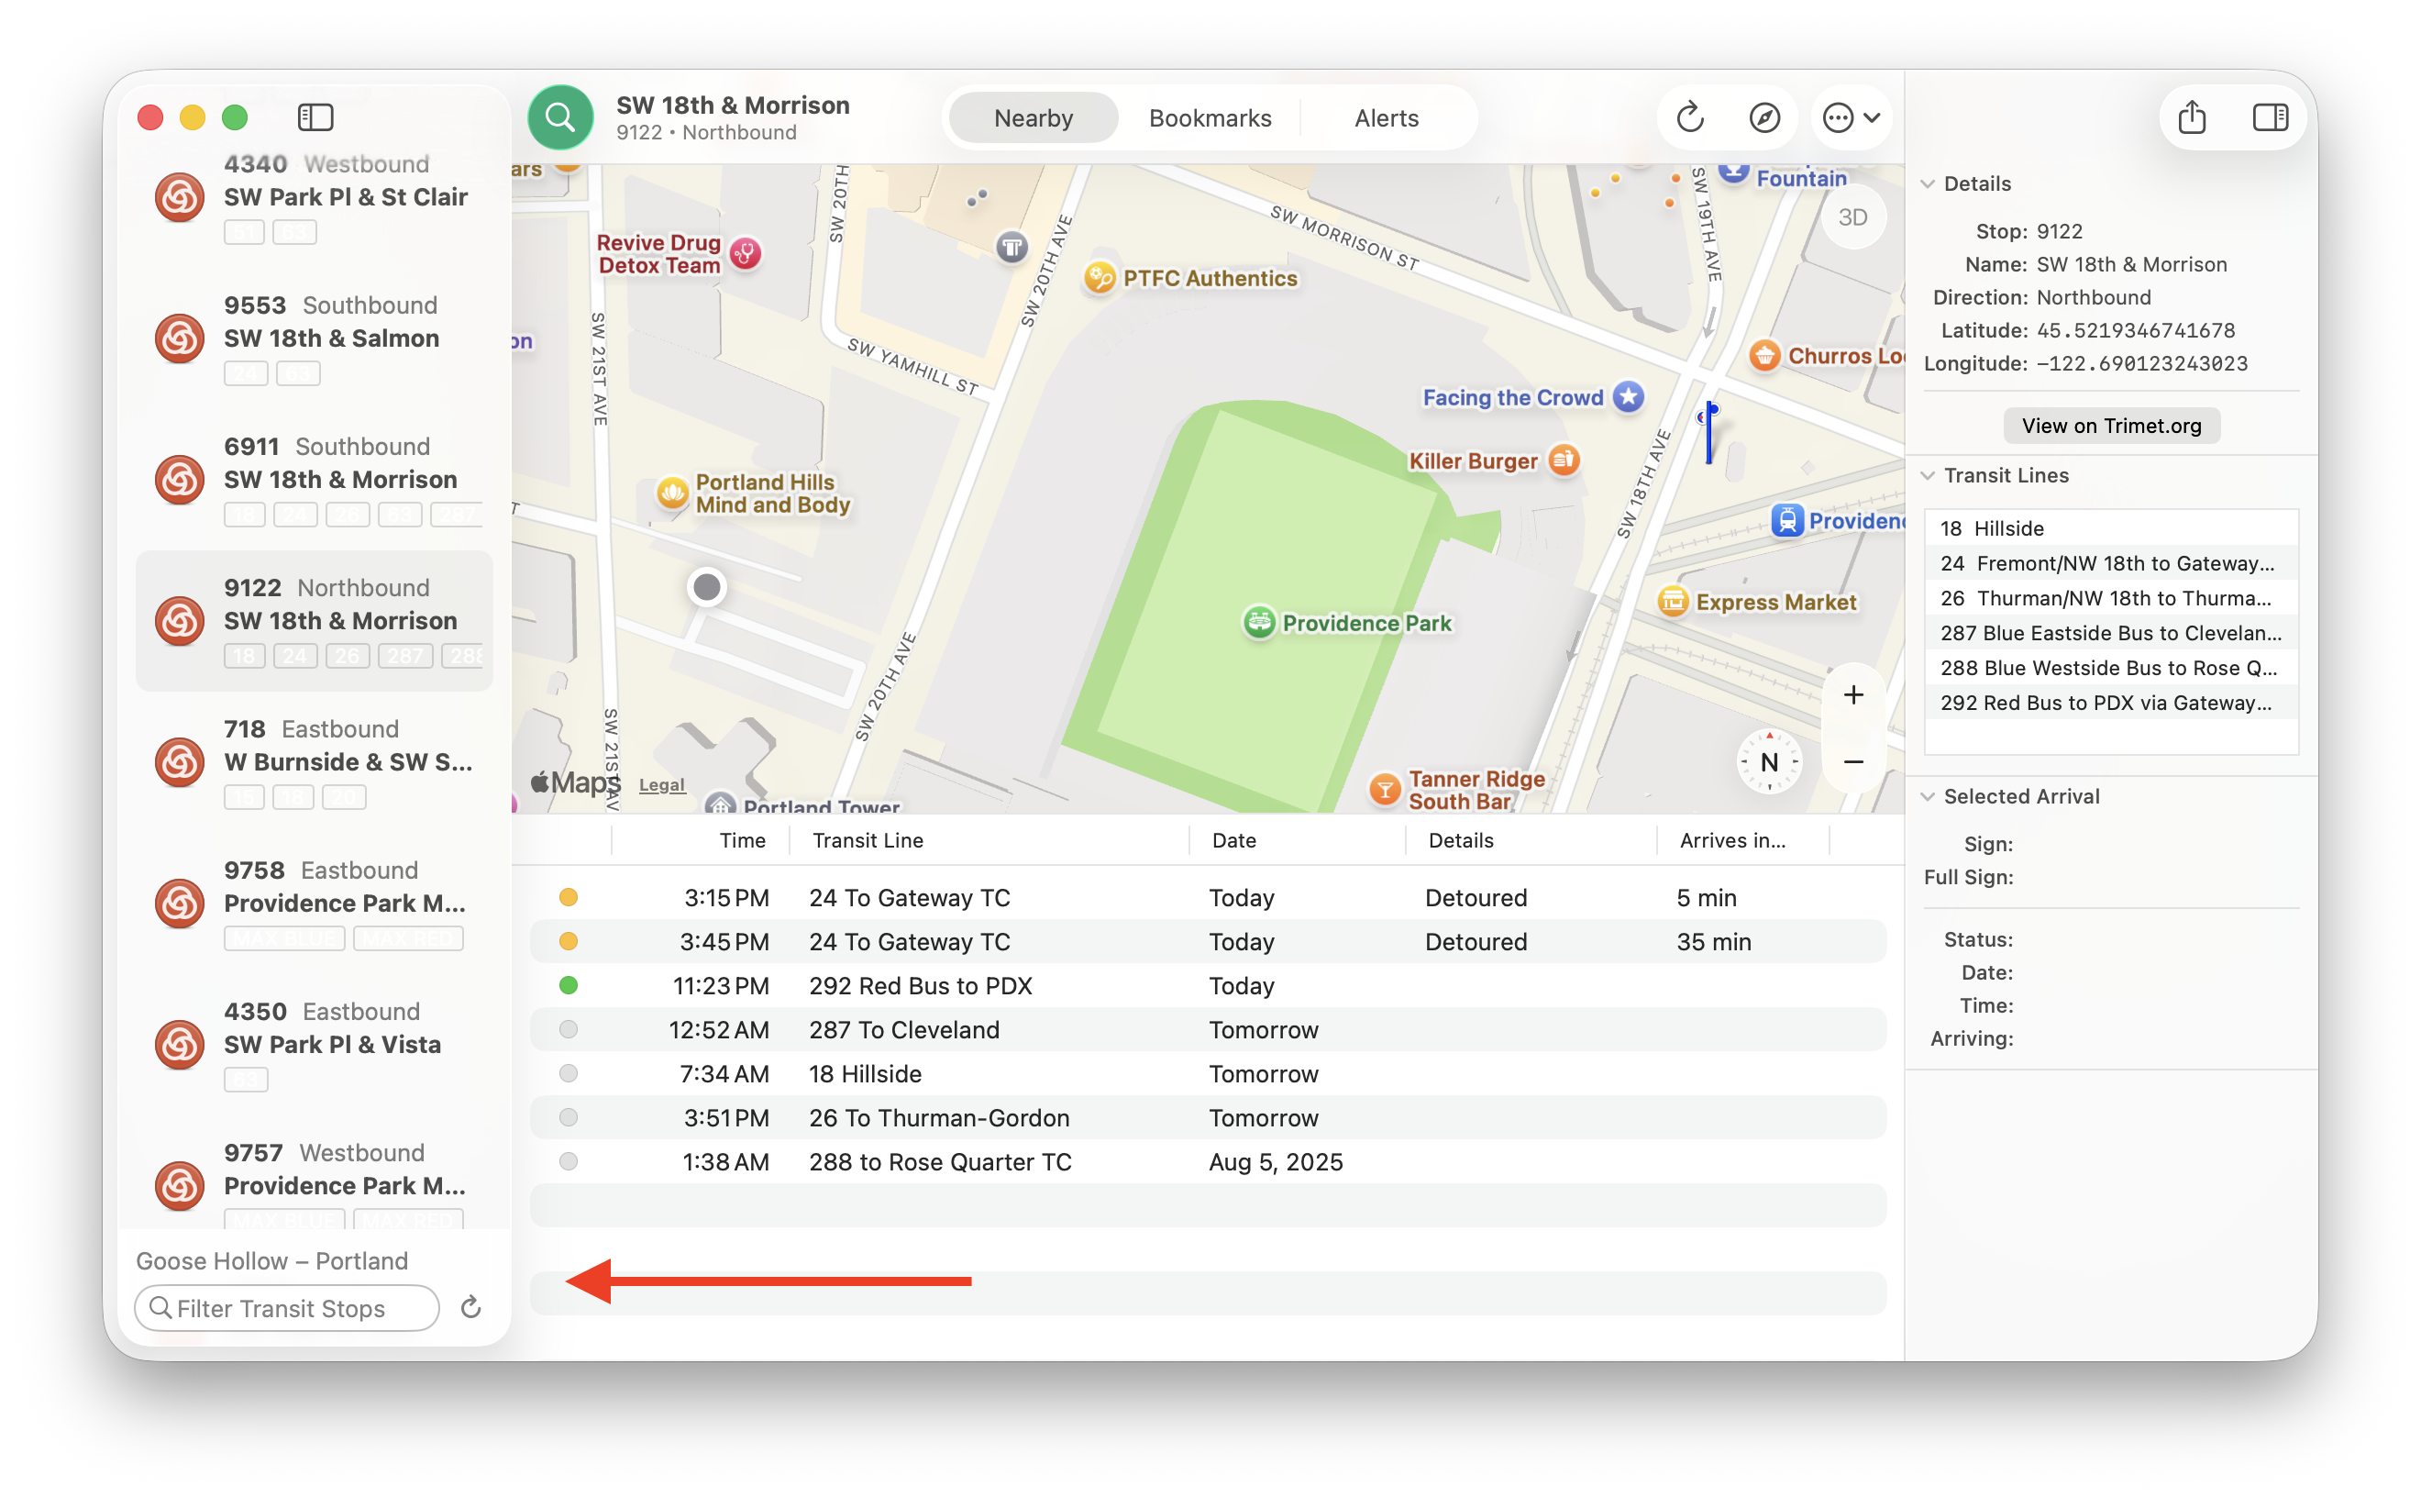Select 287 Blue Eastside Bus line
2421x1497 pixels.
point(2110,634)
